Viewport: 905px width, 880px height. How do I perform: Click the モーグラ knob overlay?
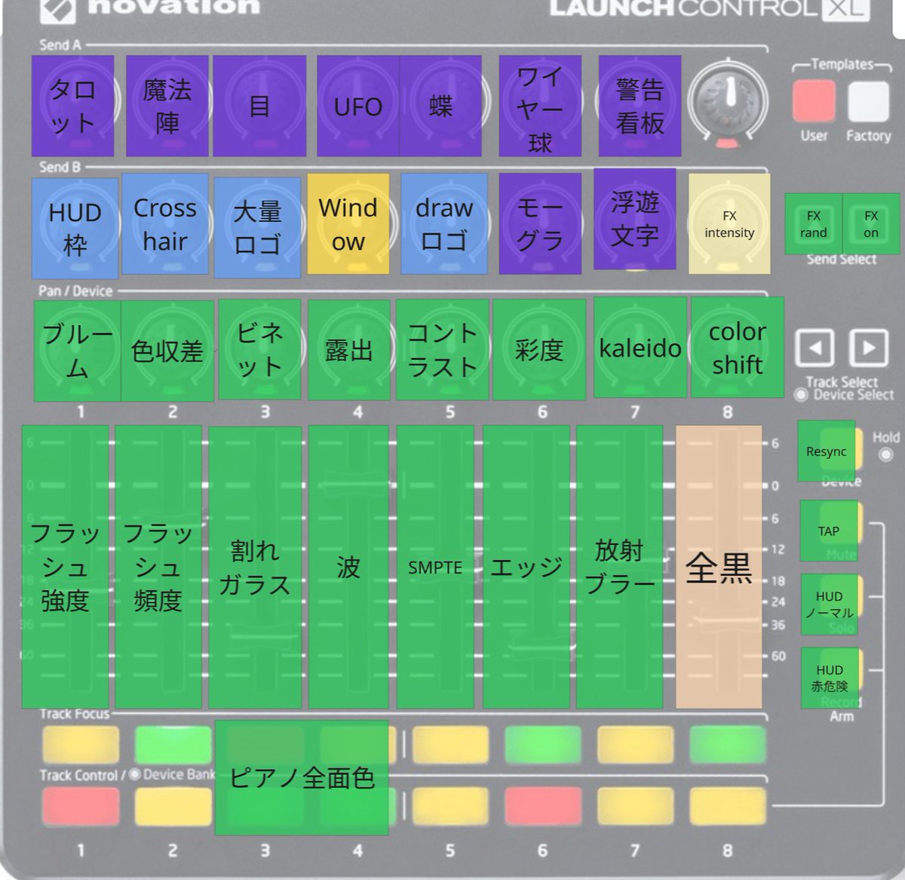(x=540, y=223)
